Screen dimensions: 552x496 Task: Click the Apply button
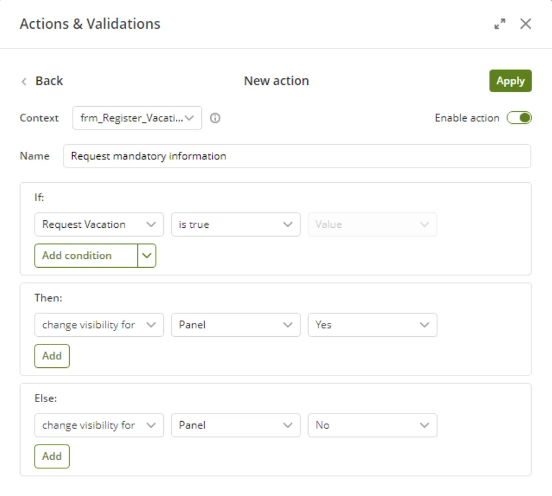tap(510, 81)
